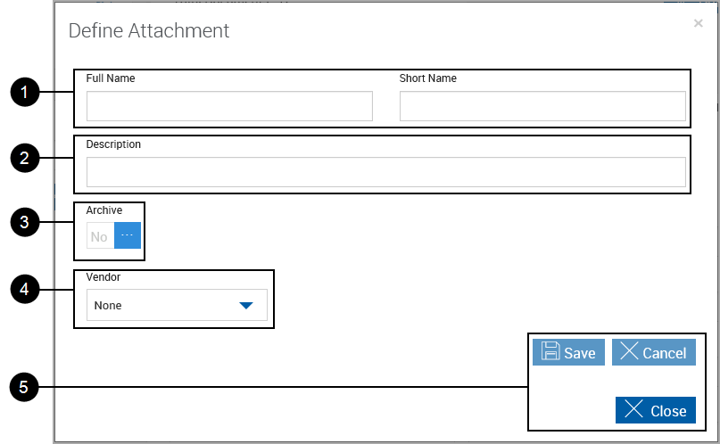Toggle the Archive switch
This screenshot has width=720, height=444.
113,235
